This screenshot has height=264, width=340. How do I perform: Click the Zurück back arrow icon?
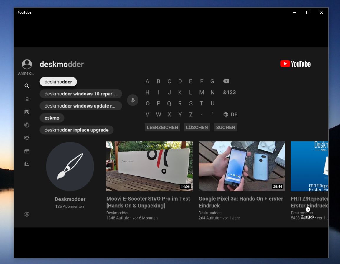[x=308, y=209]
